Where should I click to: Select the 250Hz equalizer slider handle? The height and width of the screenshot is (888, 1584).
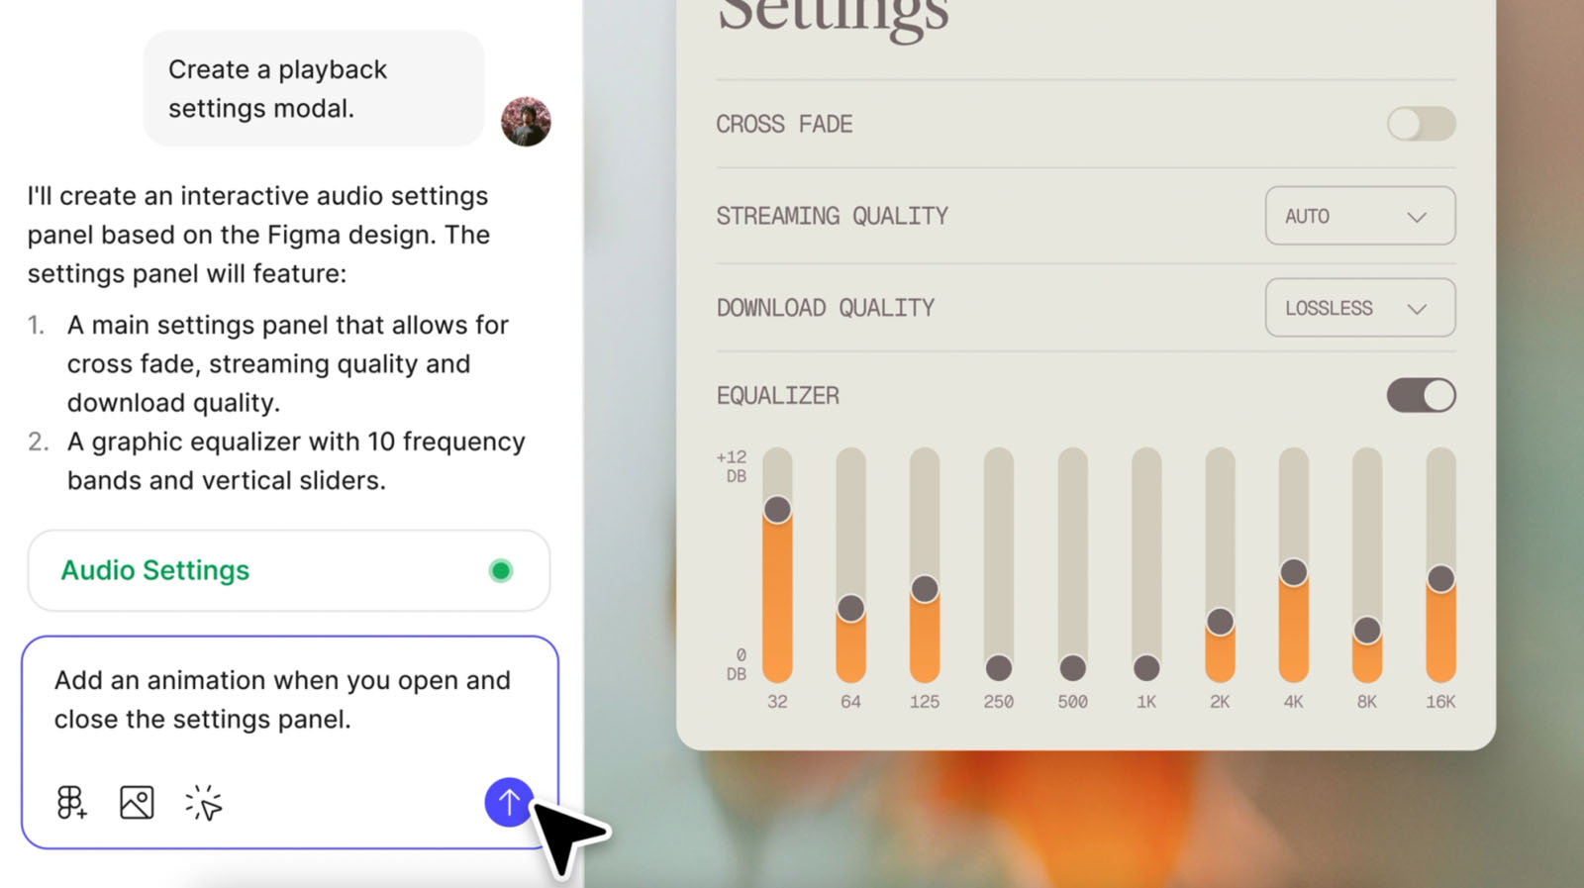[998, 668]
